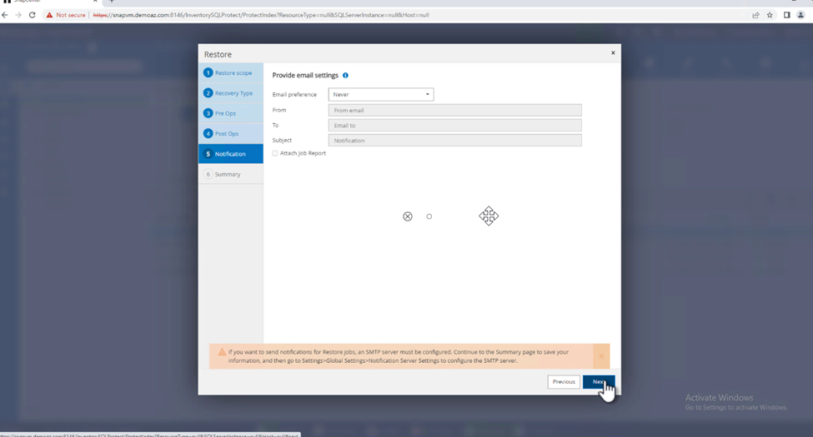Click the browser back arrow
The image size is (813, 437).
click(x=5, y=15)
